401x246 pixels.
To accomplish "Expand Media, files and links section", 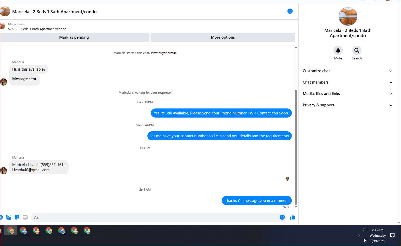I will (348, 94).
